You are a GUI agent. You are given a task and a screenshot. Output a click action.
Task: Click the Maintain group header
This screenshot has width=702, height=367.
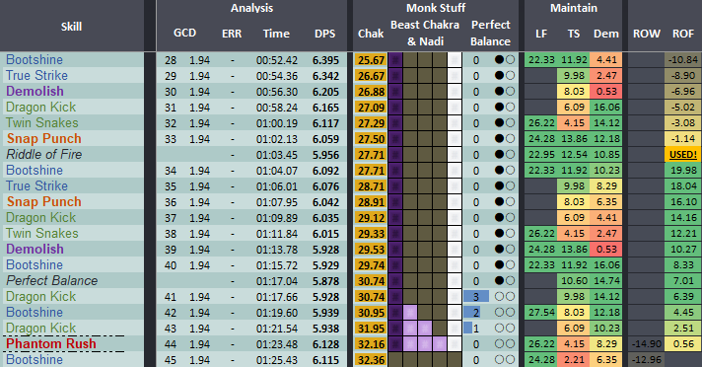pos(574,8)
